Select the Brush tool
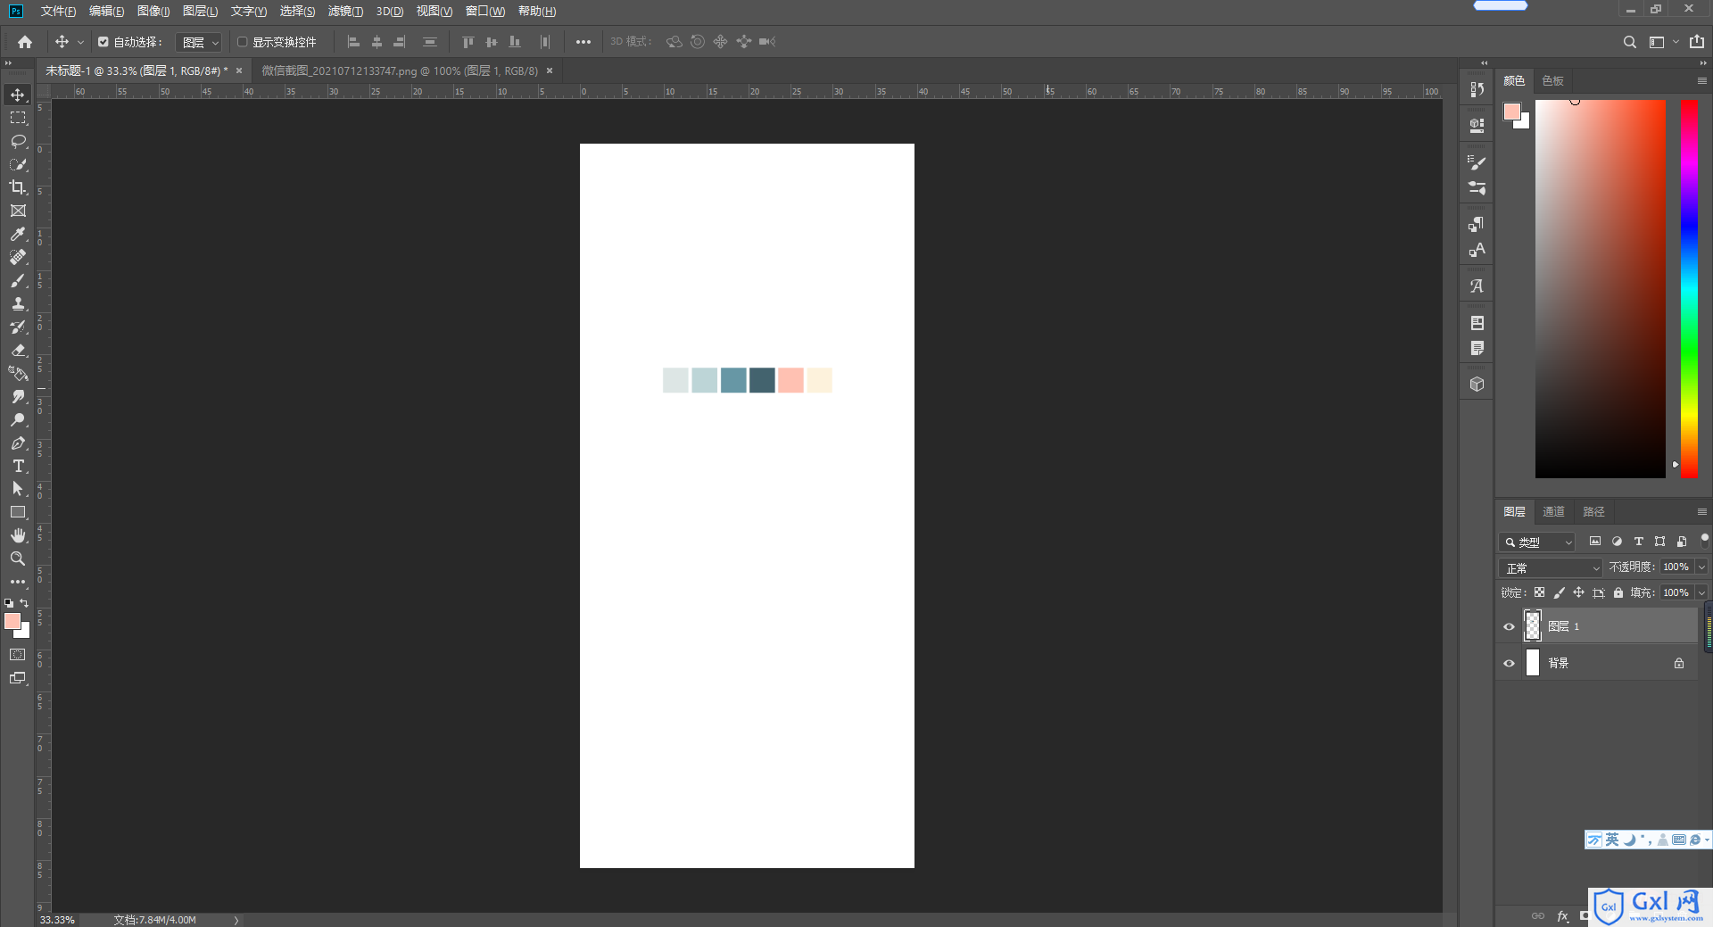This screenshot has height=927, width=1713. pyautogui.click(x=18, y=280)
